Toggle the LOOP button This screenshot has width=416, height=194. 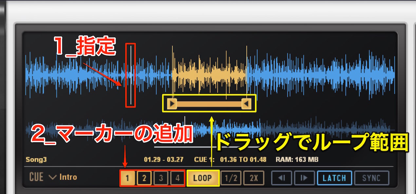[x=203, y=178]
